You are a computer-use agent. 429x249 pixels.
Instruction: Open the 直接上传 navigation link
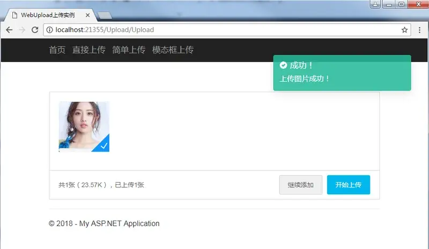(x=88, y=50)
